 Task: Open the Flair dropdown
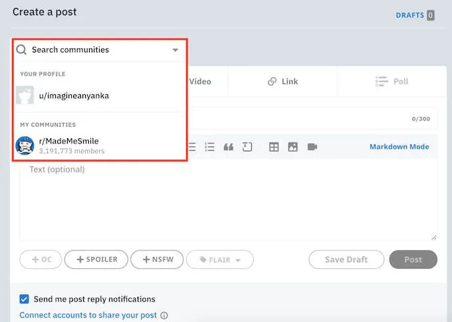tap(220, 260)
